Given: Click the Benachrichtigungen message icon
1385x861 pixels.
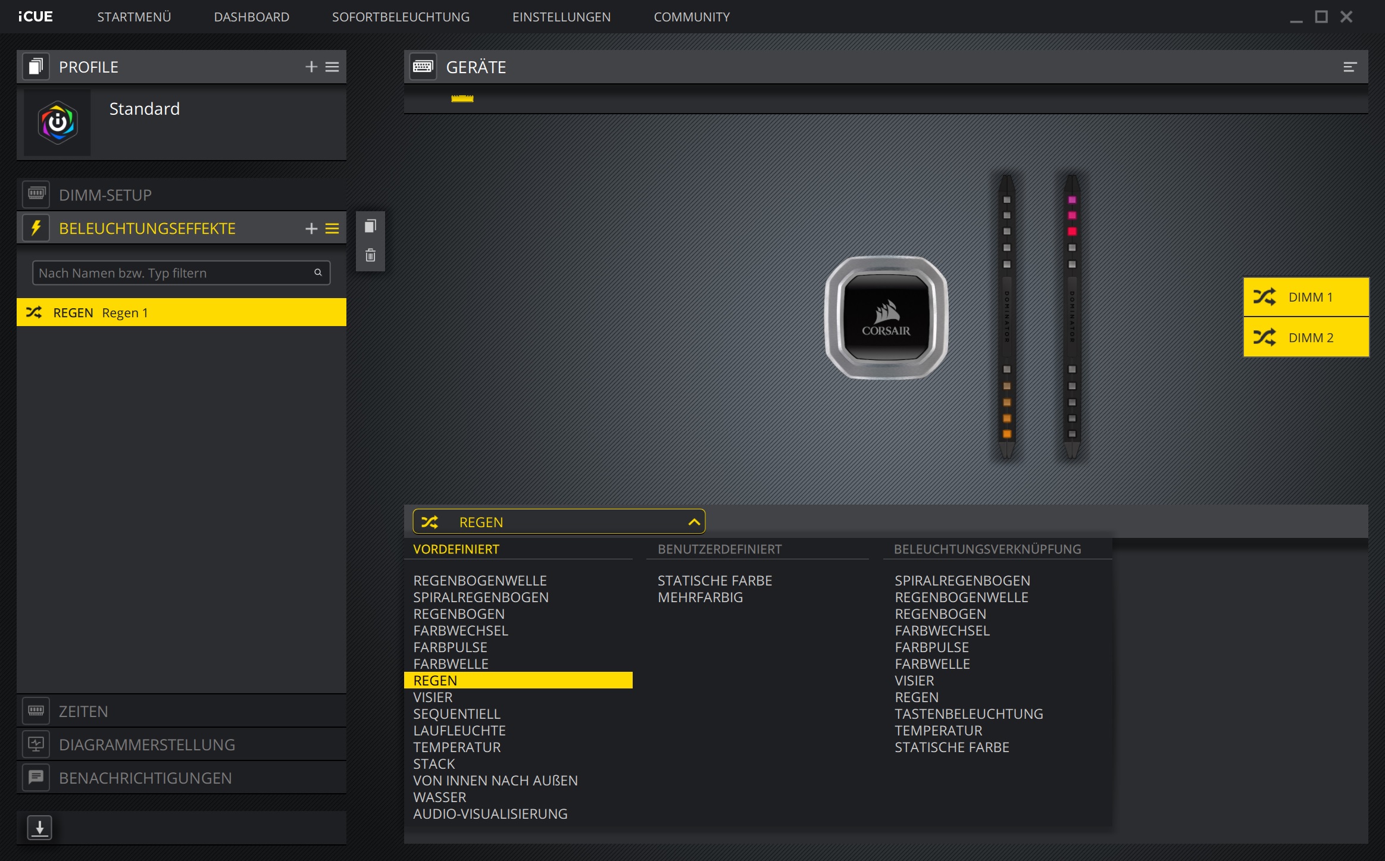Looking at the screenshot, I should pos(36,777).
